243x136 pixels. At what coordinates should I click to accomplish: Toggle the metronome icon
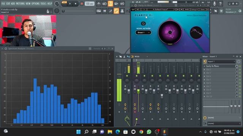[x=99, y=3]
